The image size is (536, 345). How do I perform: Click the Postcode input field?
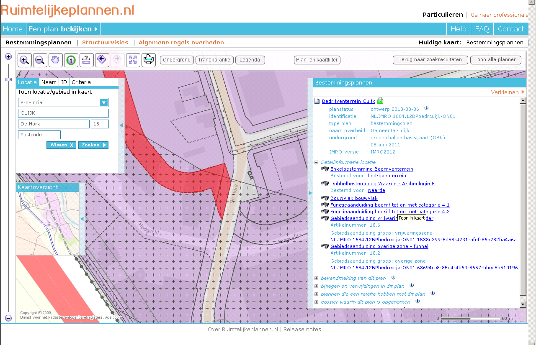(39, 135)
